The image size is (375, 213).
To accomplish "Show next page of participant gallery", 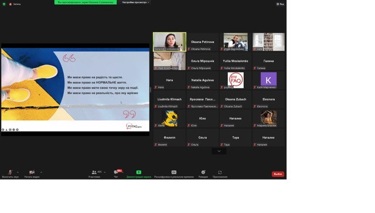I will point(219,151).
